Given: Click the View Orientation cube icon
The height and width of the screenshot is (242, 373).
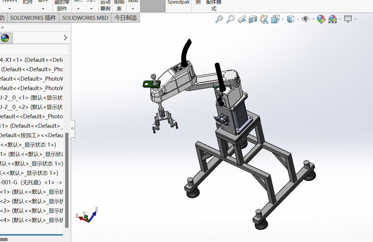Looking at the screenshot, I should (x=275, y=19).
